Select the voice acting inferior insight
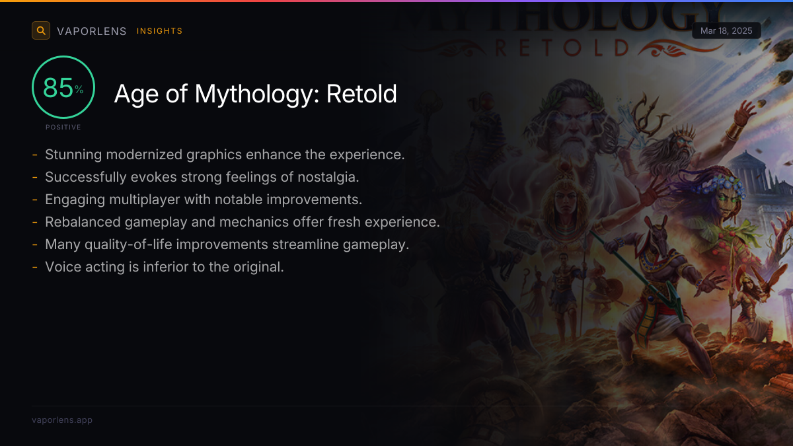Viewport: 793px width, 446px height. pyautogui.click(x=165, y=267)
